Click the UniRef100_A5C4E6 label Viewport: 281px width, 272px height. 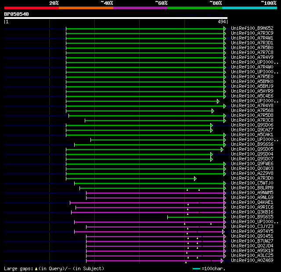[x=252, y=96]
